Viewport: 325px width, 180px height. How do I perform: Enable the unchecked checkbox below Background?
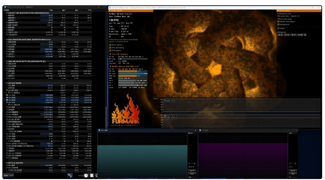point(278,28)
